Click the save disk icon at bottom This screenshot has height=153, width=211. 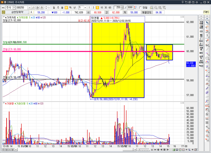click(177, 150)
